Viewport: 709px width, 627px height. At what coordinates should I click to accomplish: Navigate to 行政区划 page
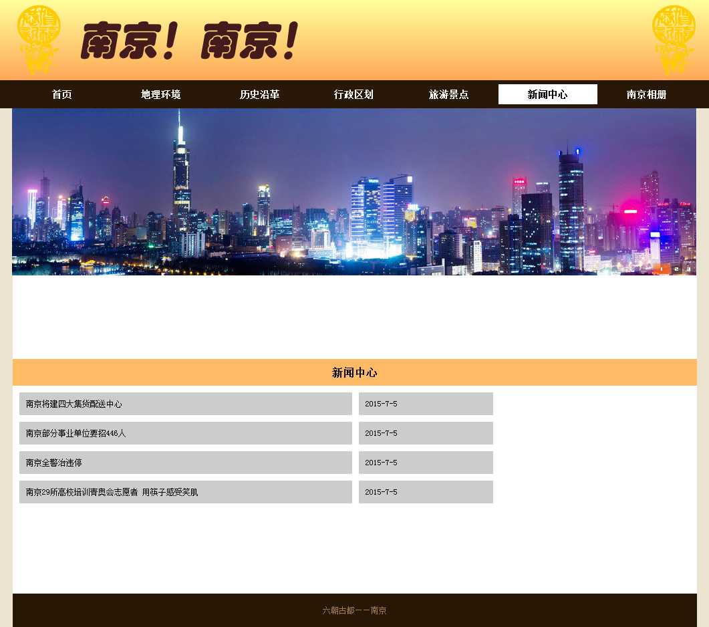(353, 94)
